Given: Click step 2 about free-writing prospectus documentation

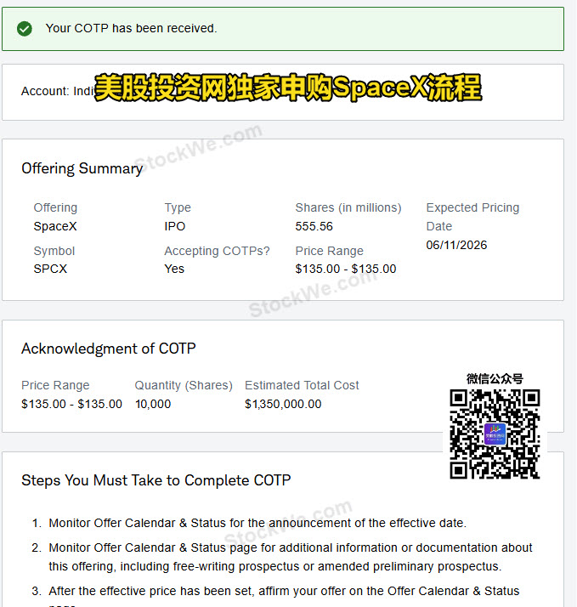Looking at the screenshot, I should 291,557.
